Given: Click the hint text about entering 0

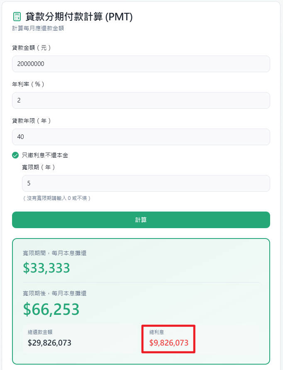Looking at the screenshot, I should (52, 198).
